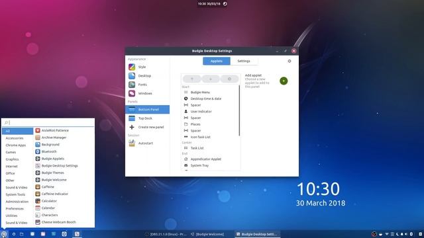Launch Caffeine Indicator from menu
424x238 pixels.
[x=64, y=194]
